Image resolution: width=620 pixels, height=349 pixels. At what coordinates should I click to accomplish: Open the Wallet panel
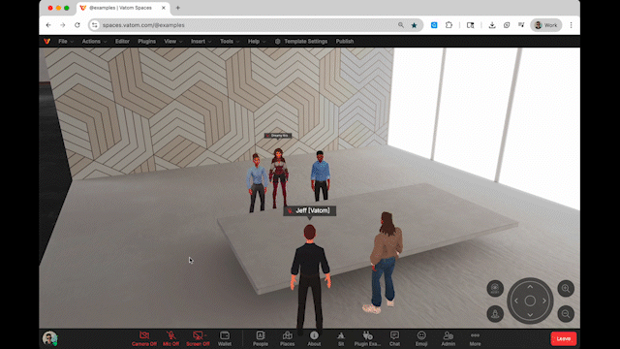pyautogui.click(x=225, y=338)
